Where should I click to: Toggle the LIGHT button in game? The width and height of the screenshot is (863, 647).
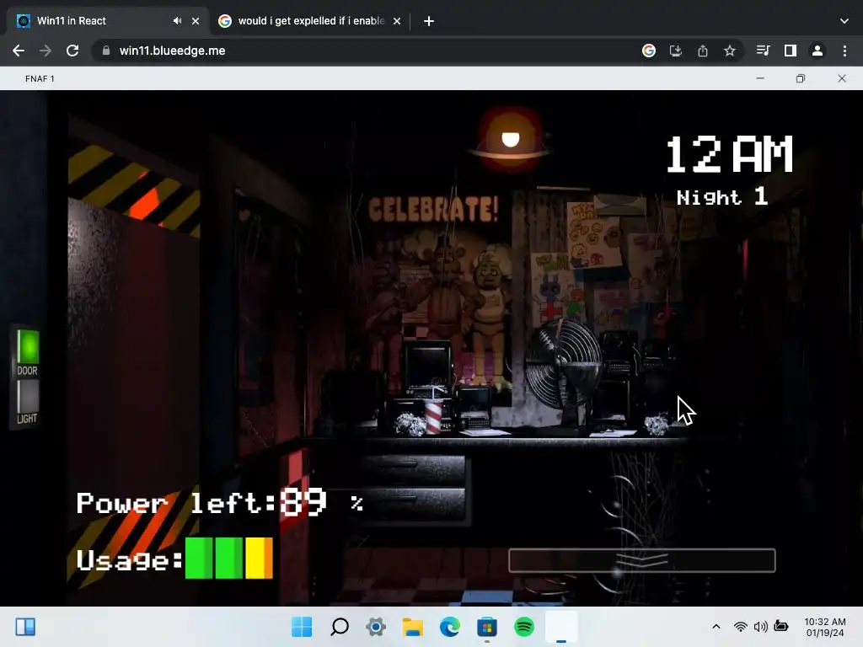(28, 396)
